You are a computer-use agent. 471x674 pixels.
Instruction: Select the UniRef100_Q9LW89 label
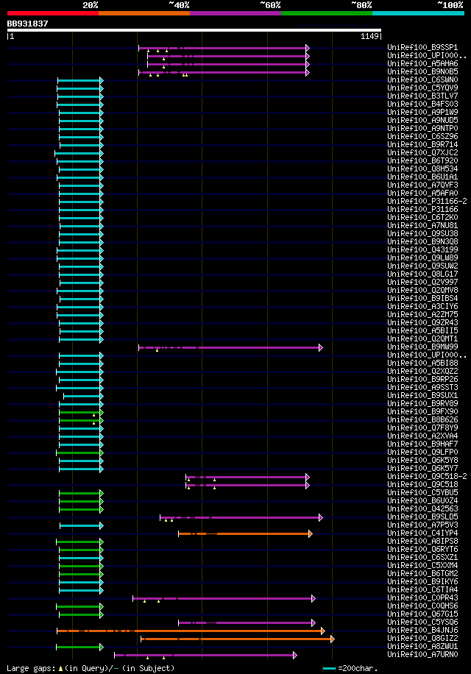(x=422, y=258)
